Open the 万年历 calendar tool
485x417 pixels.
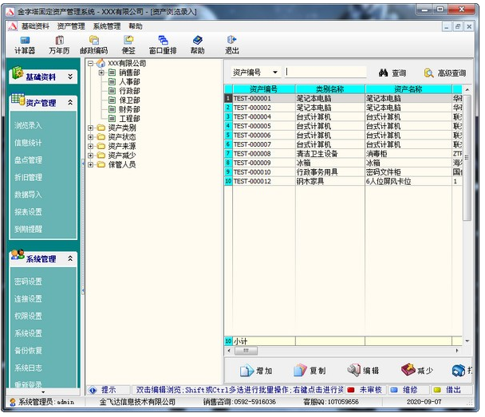(x=59, y=45)
